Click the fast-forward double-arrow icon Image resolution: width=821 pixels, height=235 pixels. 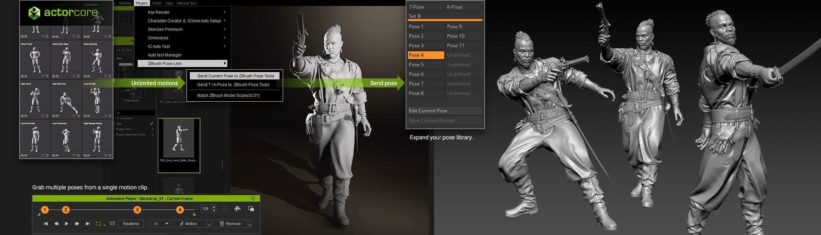[77, 224]
